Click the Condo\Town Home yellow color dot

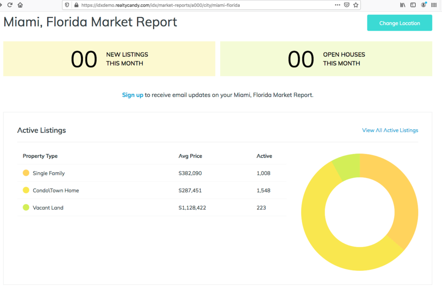click(26, 190)
